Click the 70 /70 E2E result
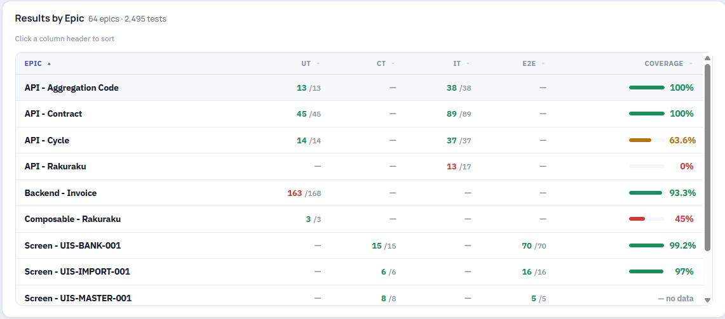This screenshot has height=319, width=725. click(534, 245)
